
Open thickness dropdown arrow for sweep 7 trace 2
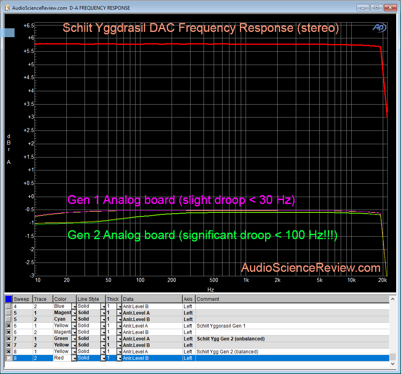click(119, 345)
